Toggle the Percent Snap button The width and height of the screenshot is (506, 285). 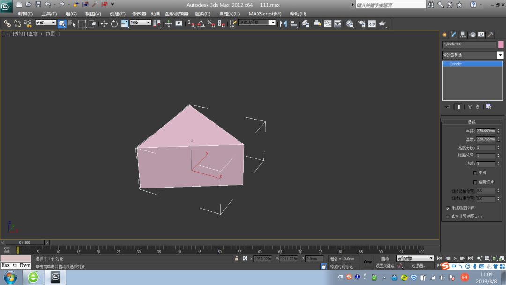pos(211,23)
